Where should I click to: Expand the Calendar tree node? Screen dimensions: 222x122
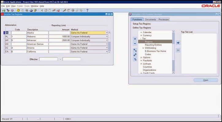pos(141,32)
